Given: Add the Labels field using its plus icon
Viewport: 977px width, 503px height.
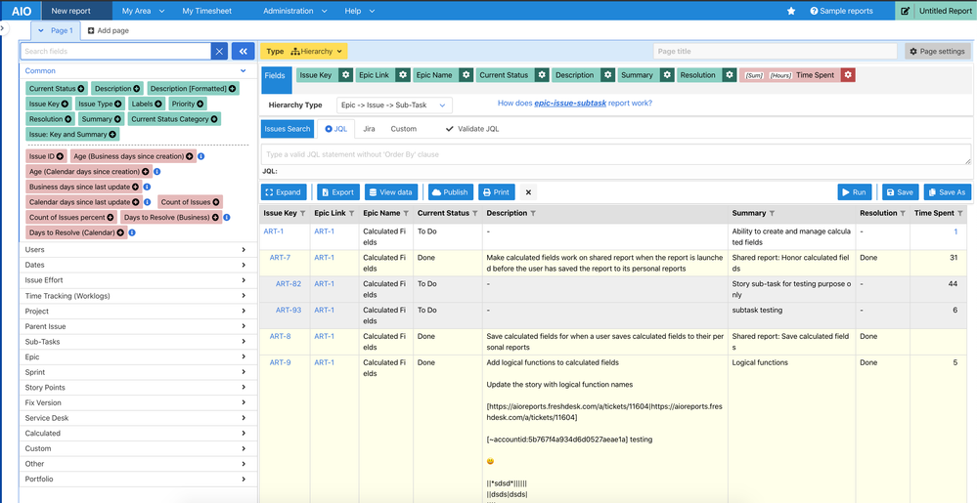Looking at the screenshot, I should [157, 104].
